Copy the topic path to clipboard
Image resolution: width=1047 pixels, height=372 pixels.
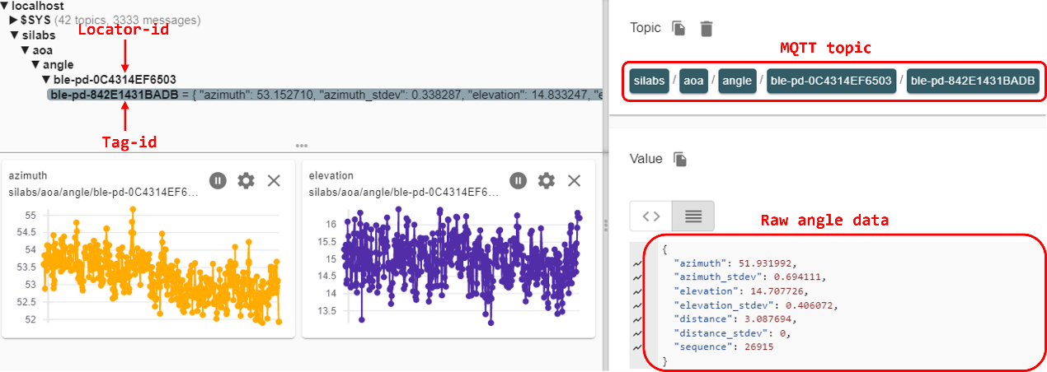tap(678, 29)
